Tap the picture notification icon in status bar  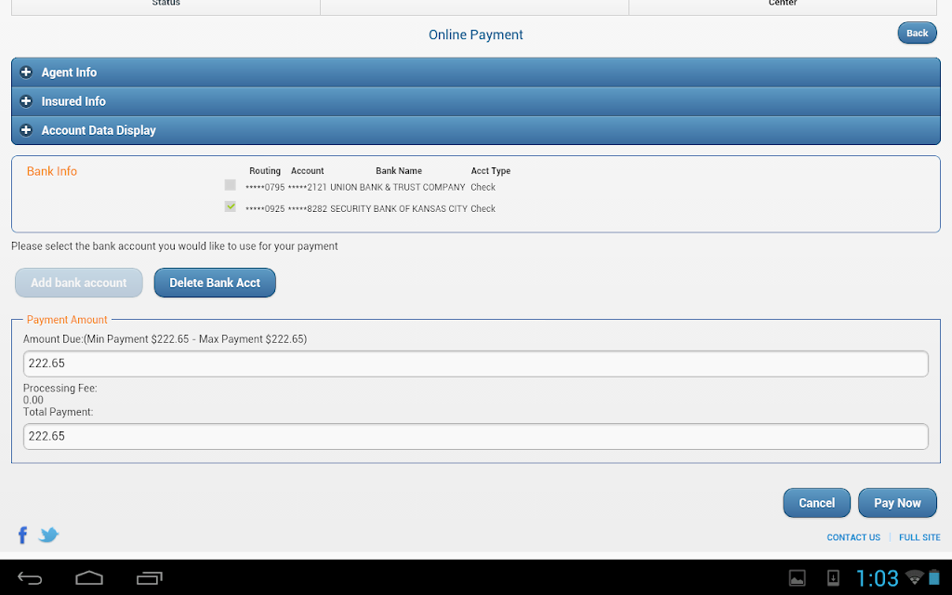point(797,578)
